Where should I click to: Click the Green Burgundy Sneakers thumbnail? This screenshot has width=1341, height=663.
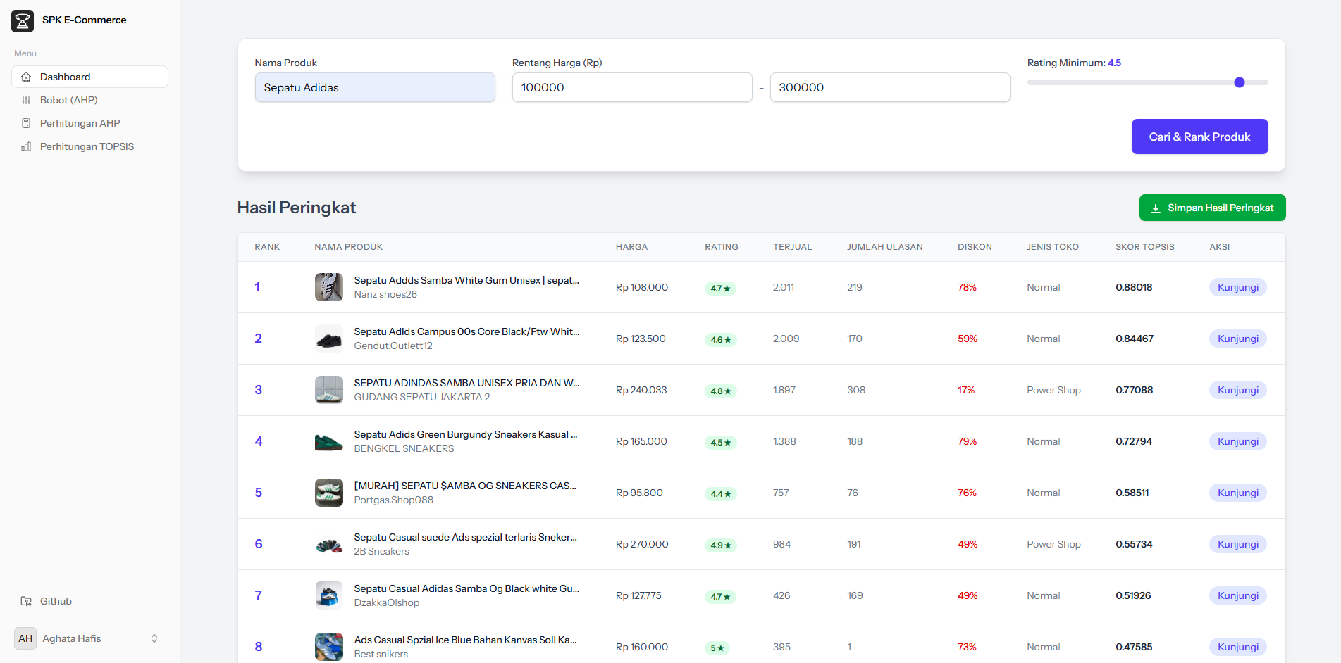(x=329, y=441)
